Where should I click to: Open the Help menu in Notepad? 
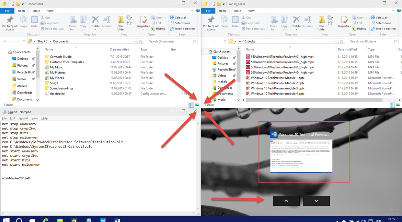point(45,118)
